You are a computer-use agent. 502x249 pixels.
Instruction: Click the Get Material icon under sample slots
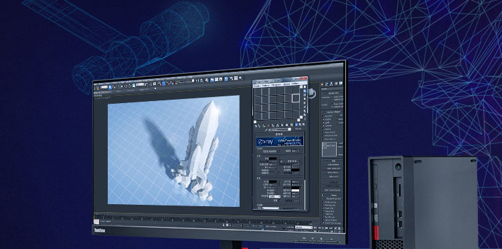(x=256, y=126)
